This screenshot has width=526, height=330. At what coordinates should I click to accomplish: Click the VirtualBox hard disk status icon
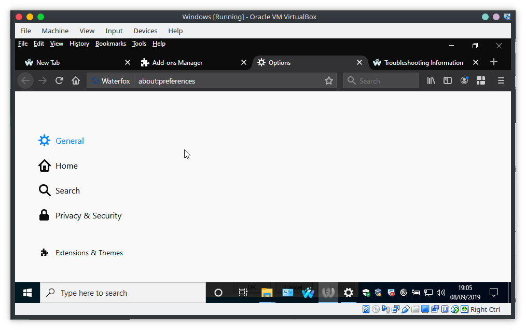click(x=366, y=309)
